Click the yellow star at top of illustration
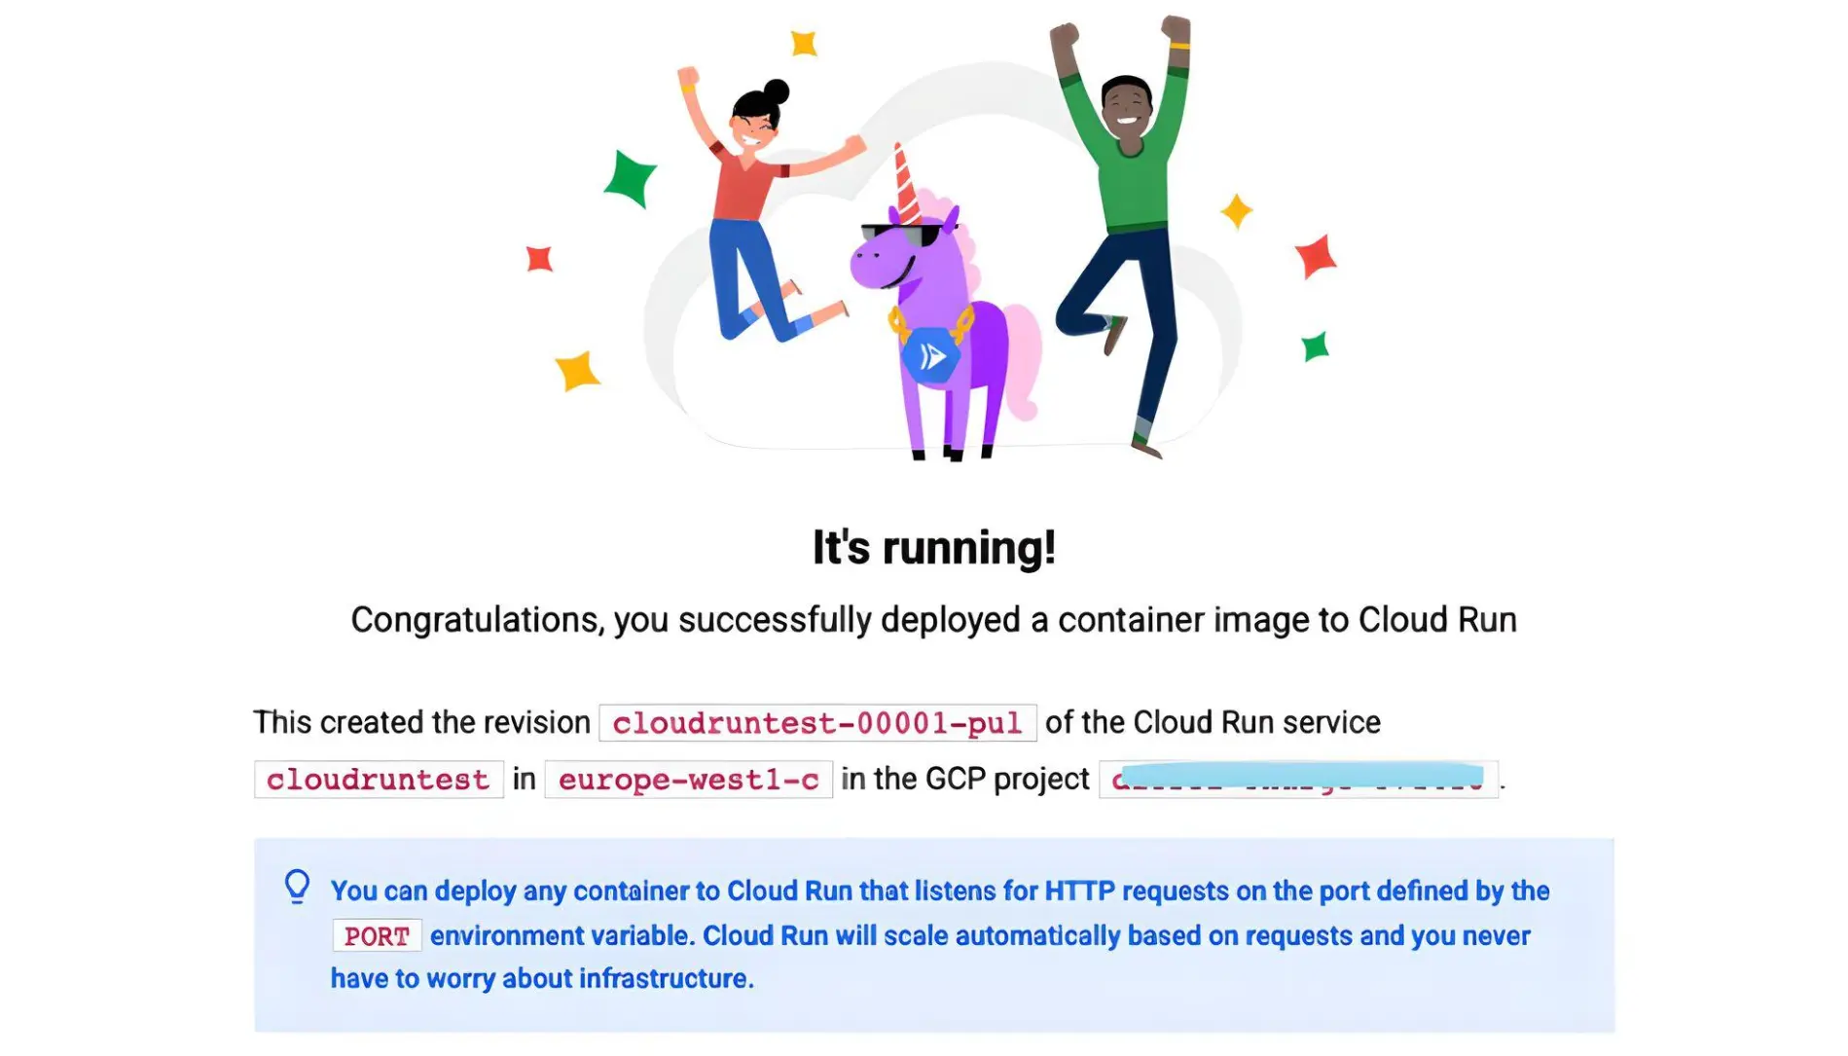The height and width of the screenshot is (1056, 1848). pos(804,43)
